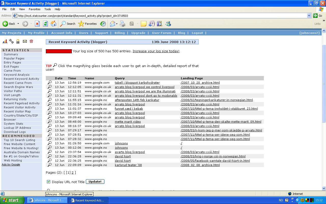Open the wrench settings icon
This screenshot has width=326, height=204.
click(11, 41)
